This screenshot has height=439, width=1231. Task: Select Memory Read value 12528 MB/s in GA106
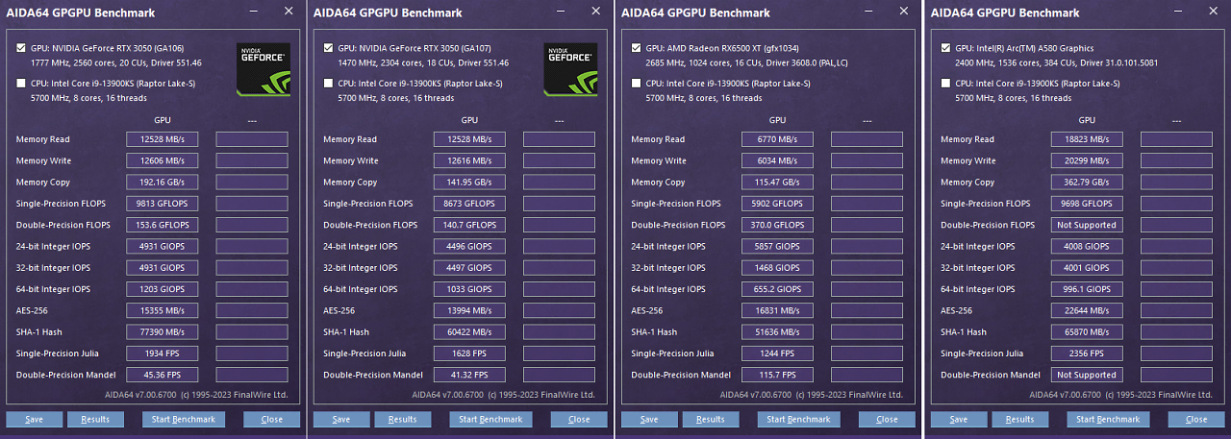(x=162, y=139)
